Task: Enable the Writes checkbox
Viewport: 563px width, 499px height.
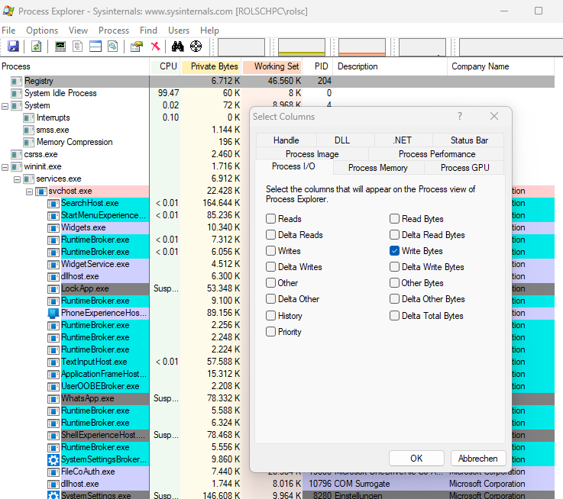Action: [x=270, y=251]
